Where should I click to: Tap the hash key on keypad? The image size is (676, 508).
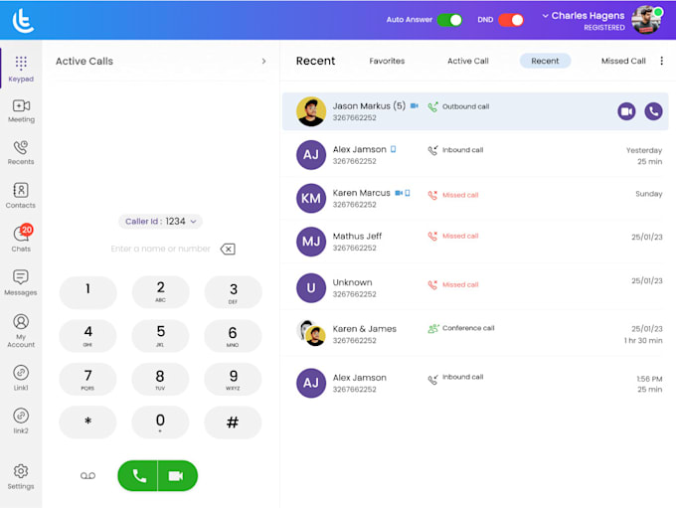(233, 423)
